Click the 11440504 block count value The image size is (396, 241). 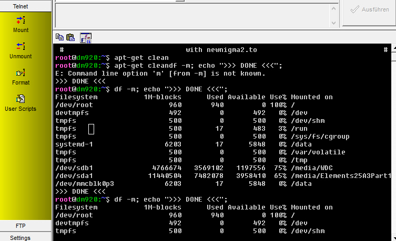pos(165,176)
